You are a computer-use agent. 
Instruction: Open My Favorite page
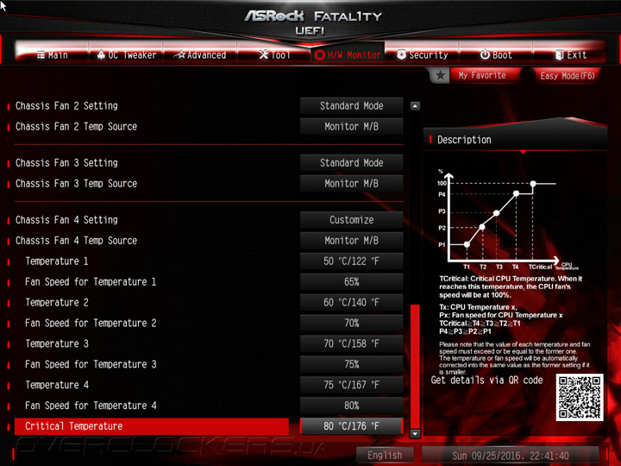(x=482, y=75)
